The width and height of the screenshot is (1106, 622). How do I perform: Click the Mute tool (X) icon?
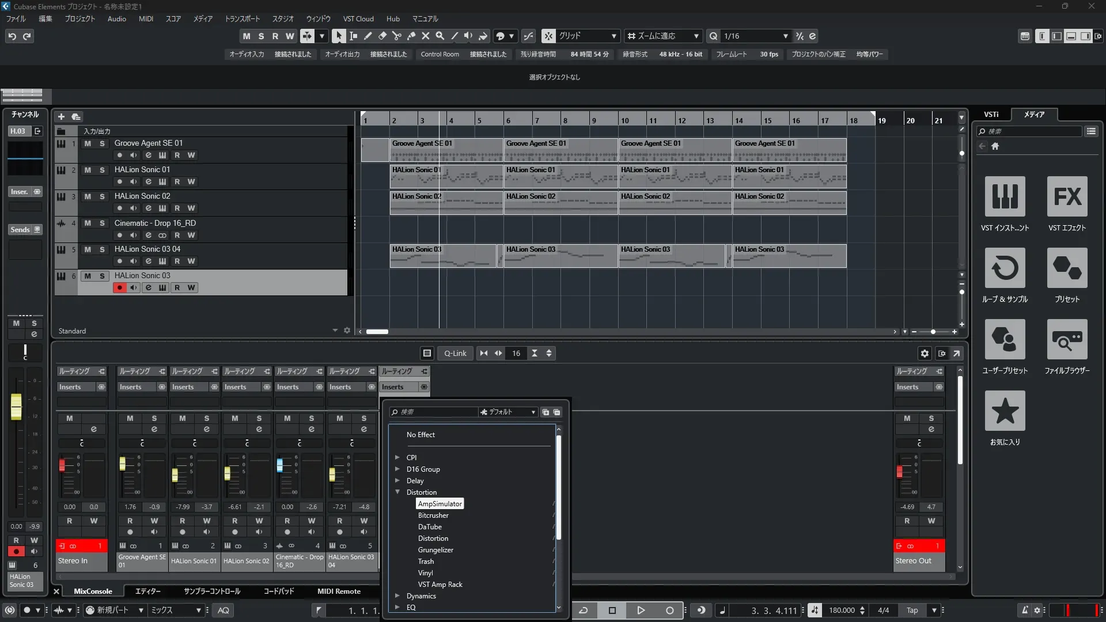click(x=425, y=36)
